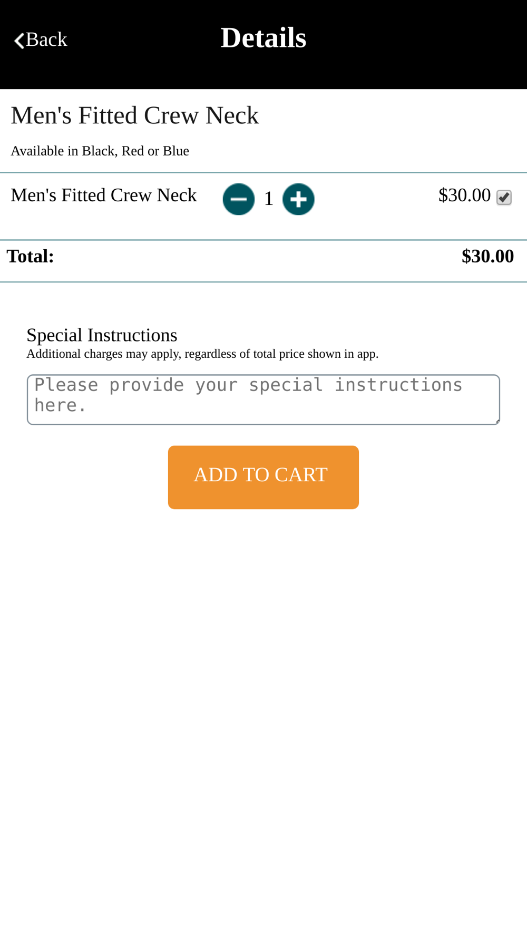Viewport: 527px width, 937px height.
Task: Click the Back text link
Action: 46,40
